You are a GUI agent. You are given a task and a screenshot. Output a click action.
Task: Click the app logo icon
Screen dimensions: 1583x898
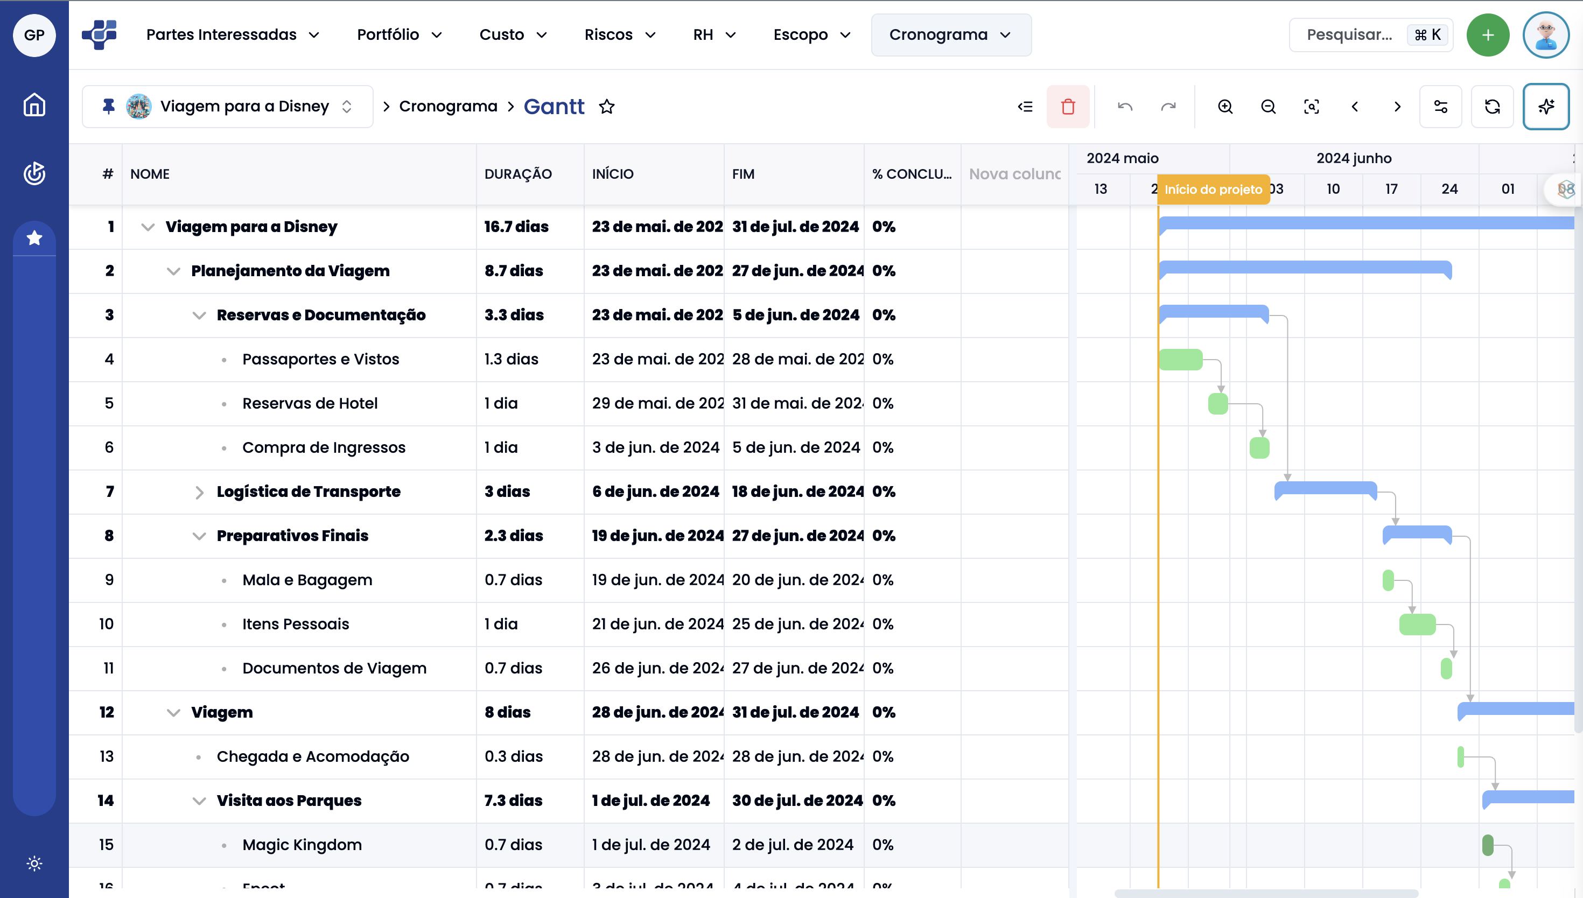pos(99,34)
